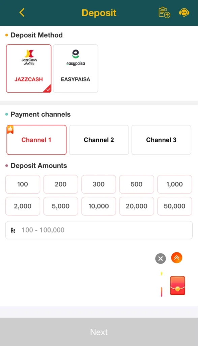
Task: Click the Deposit Amounts heading
Action: pos(39,166)
